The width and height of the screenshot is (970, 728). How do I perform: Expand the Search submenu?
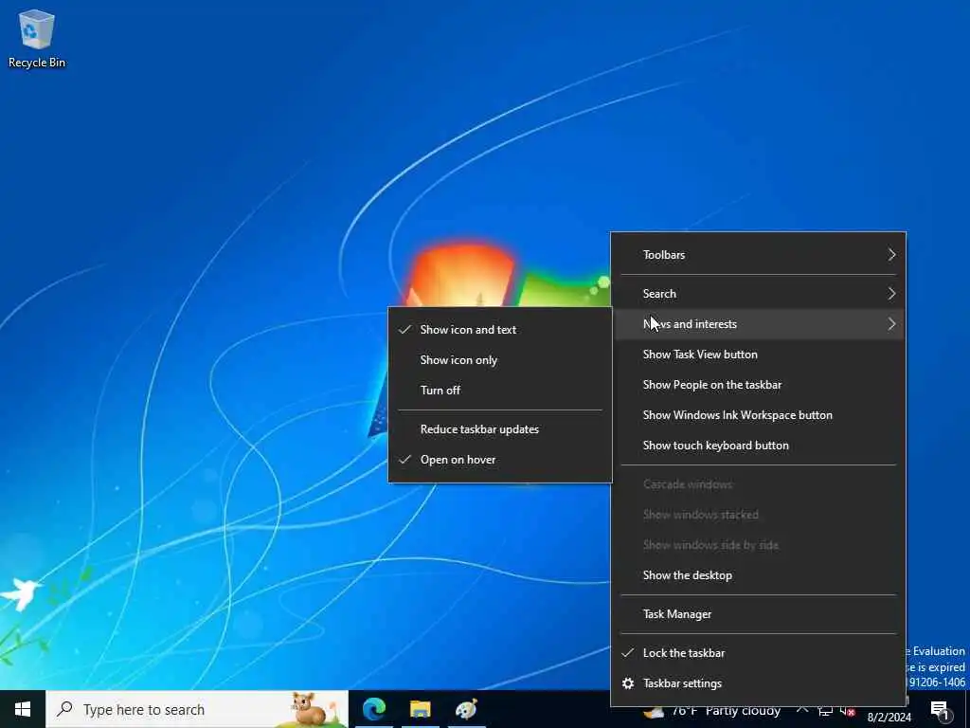[759, 294]
